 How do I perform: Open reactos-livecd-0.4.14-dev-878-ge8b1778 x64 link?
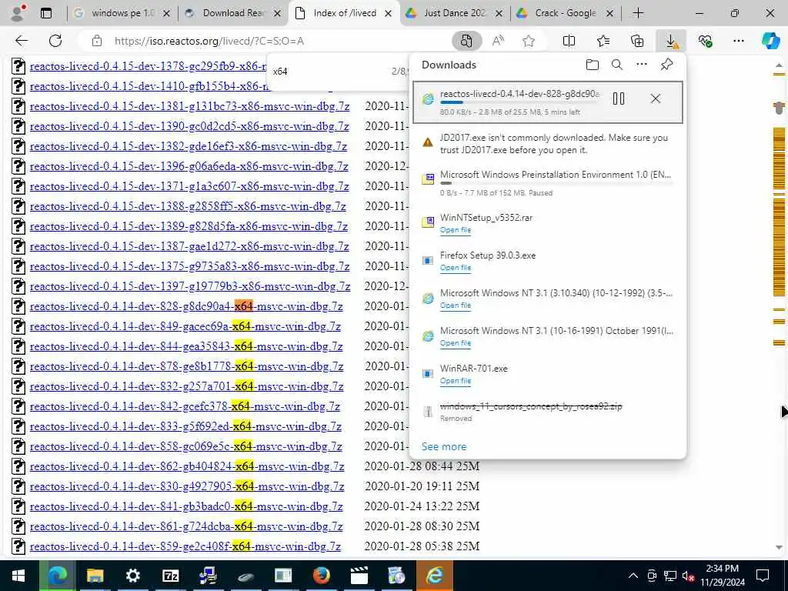click(x=186, y=366)
